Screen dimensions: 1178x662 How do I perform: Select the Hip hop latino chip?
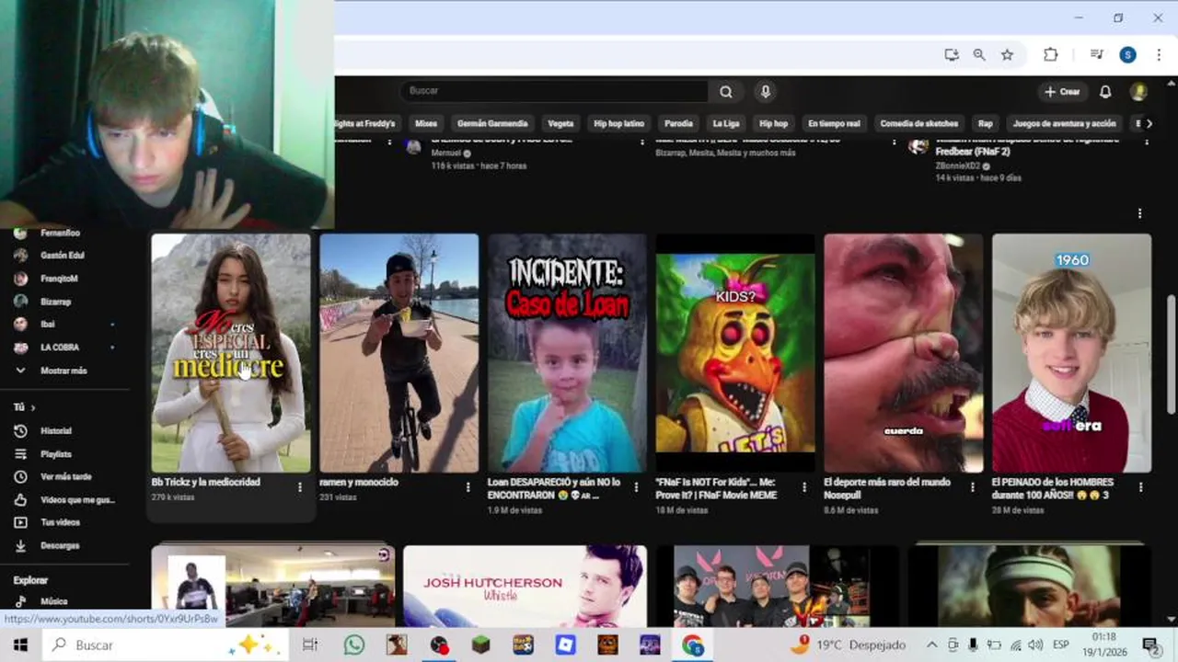coord(618,123)
